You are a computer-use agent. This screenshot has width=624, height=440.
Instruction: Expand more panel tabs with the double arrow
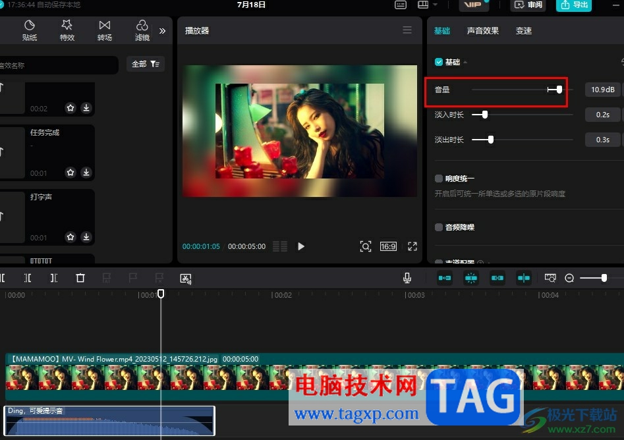[162, 31]
